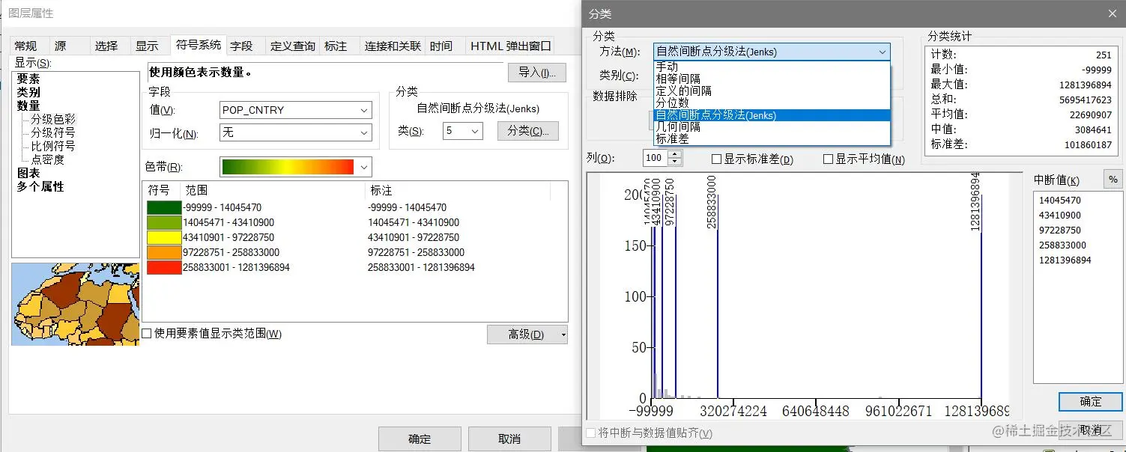The width and height of the screenshot is (1126, 452).
Task: Click label 258833001 - 1281396894
Action: point(421,267)
